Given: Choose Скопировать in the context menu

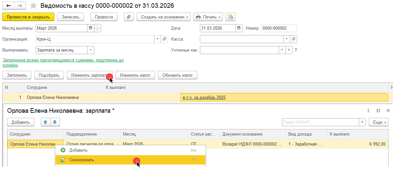Looking at the screenshot, I should [130, 160].
